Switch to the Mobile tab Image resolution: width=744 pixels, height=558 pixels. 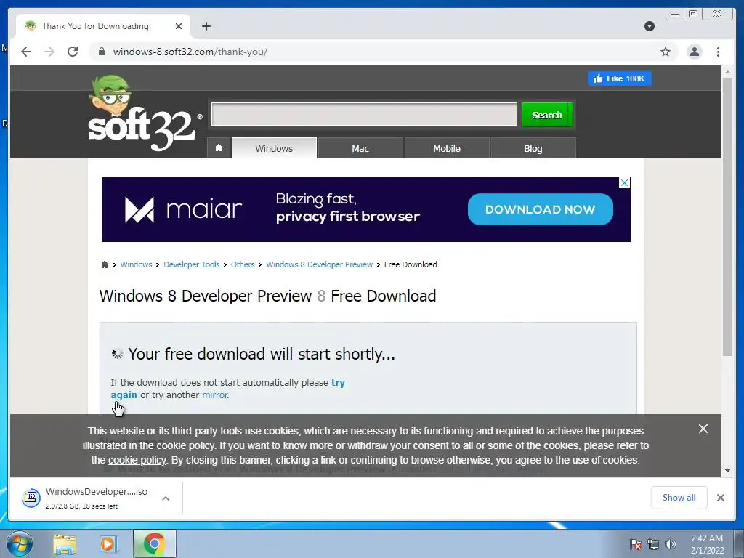pyautogui.click(x=447, y=148)
